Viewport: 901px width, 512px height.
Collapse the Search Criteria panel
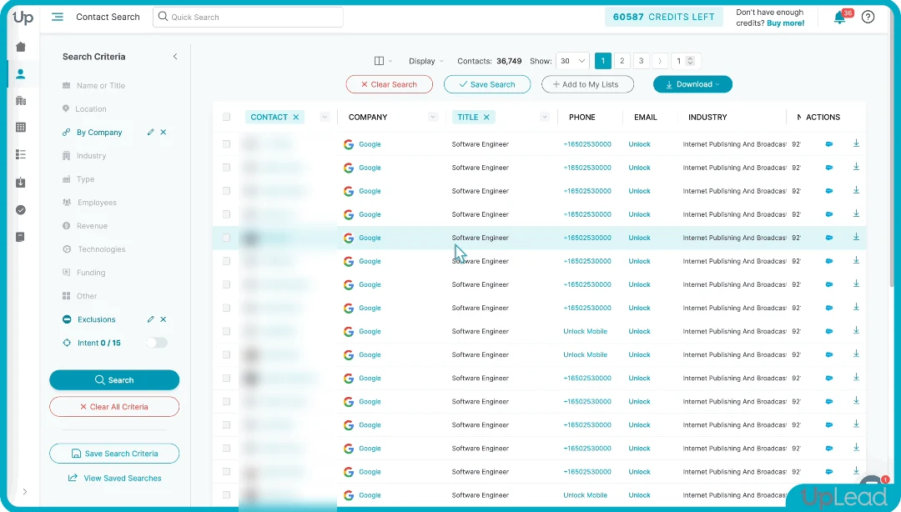(175, 57)
